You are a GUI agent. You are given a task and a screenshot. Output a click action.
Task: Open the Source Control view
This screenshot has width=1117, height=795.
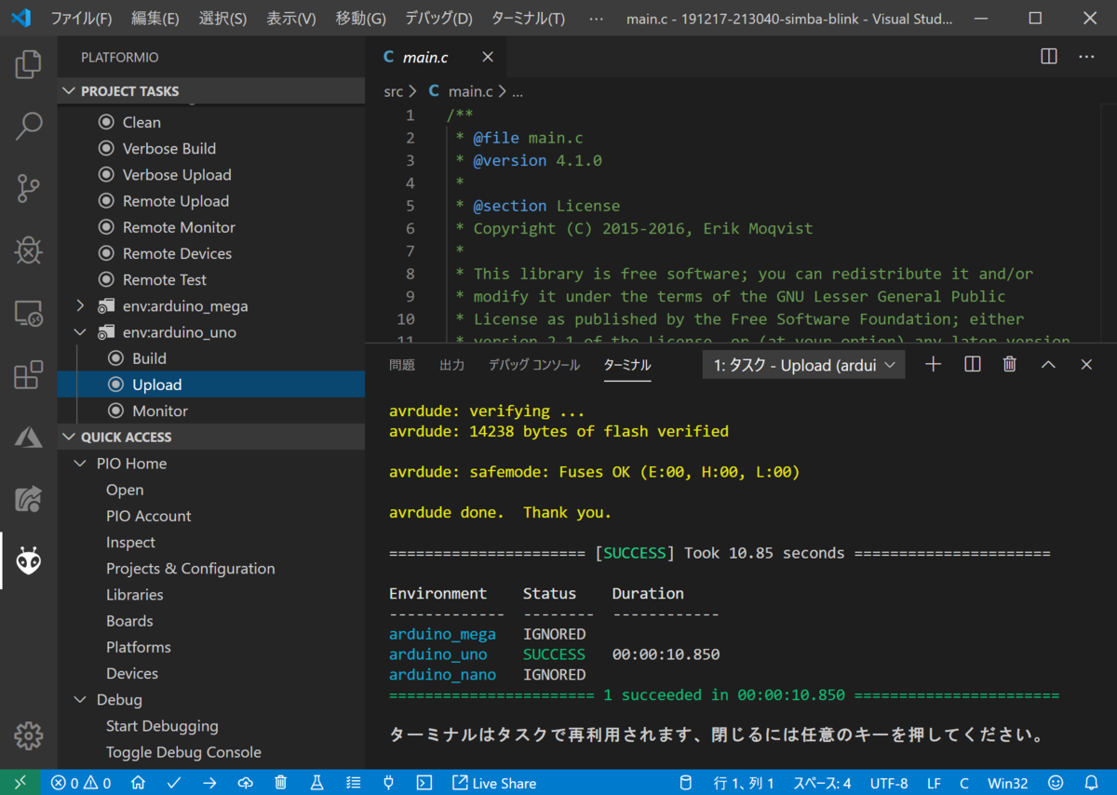[29, 188]
